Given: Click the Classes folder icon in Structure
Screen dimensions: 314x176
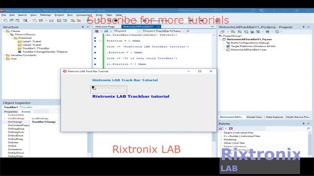Looking at the screenshot, I should point(8,31).
